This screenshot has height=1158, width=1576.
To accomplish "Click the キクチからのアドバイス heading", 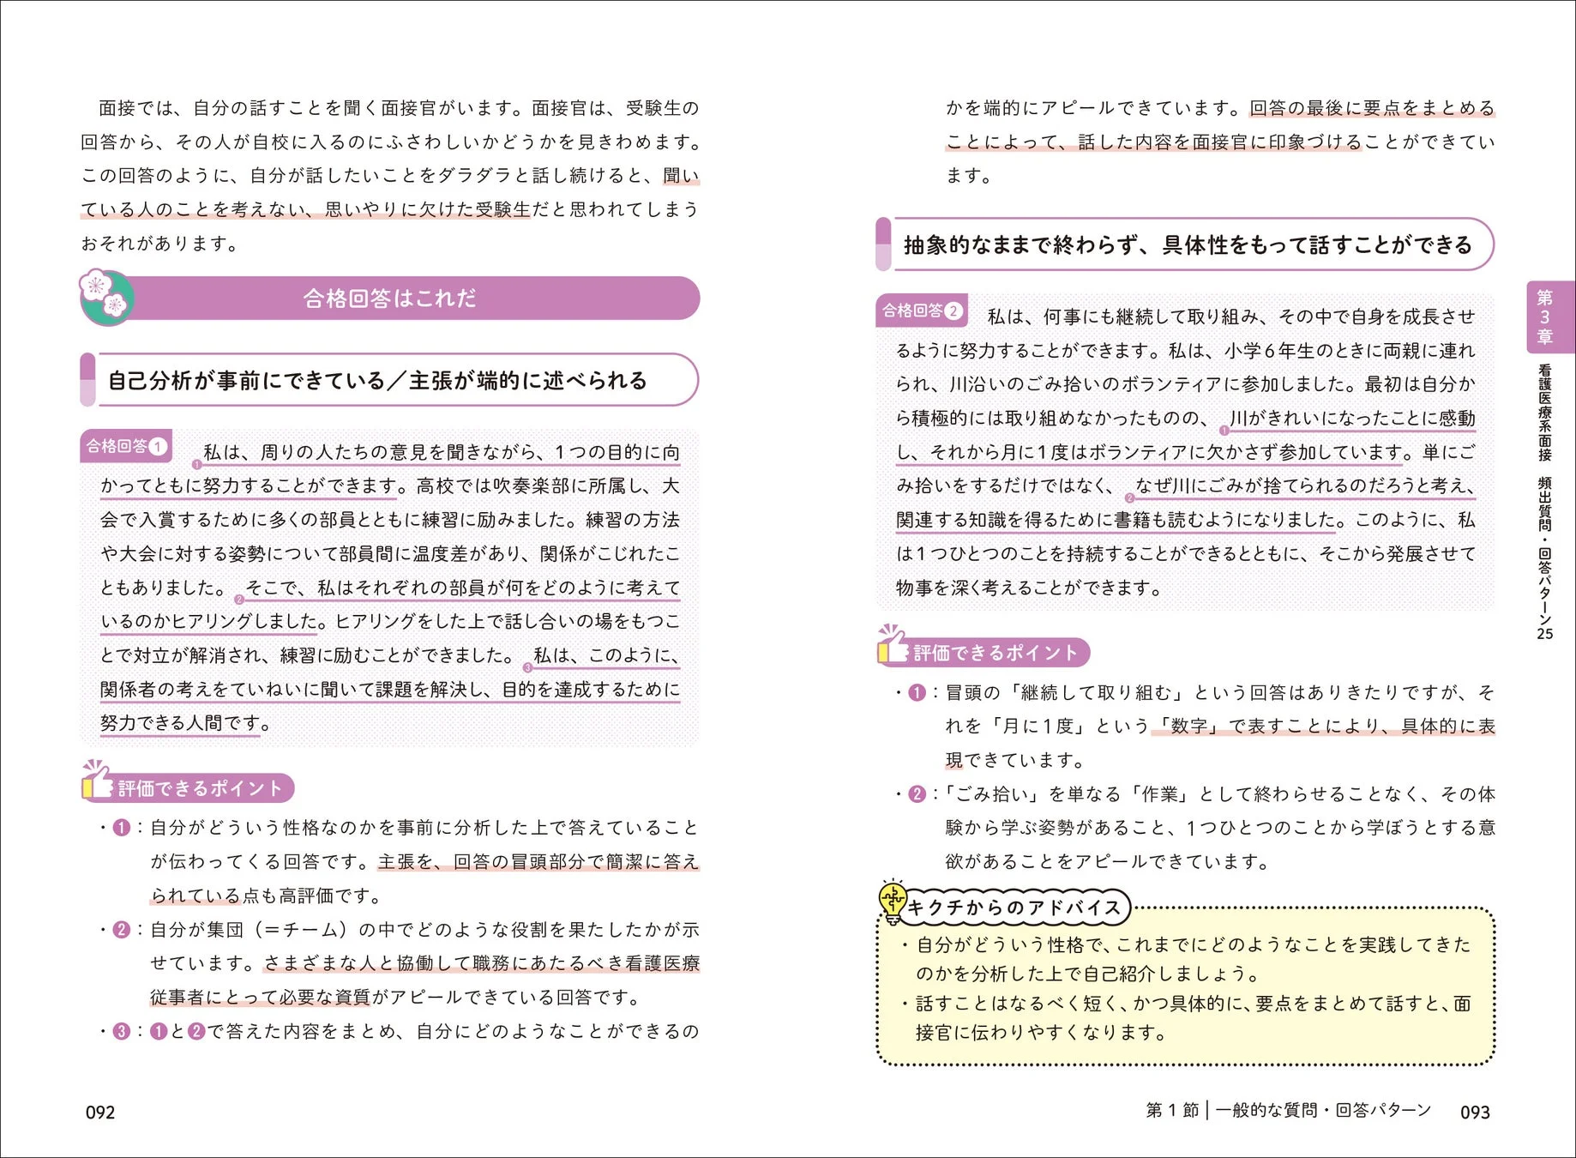I will pyautogui.click(x=1014, y=908).
